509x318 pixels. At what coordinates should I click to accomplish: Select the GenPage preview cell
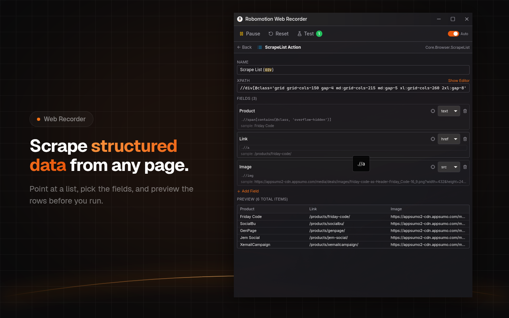coord(248,231)
